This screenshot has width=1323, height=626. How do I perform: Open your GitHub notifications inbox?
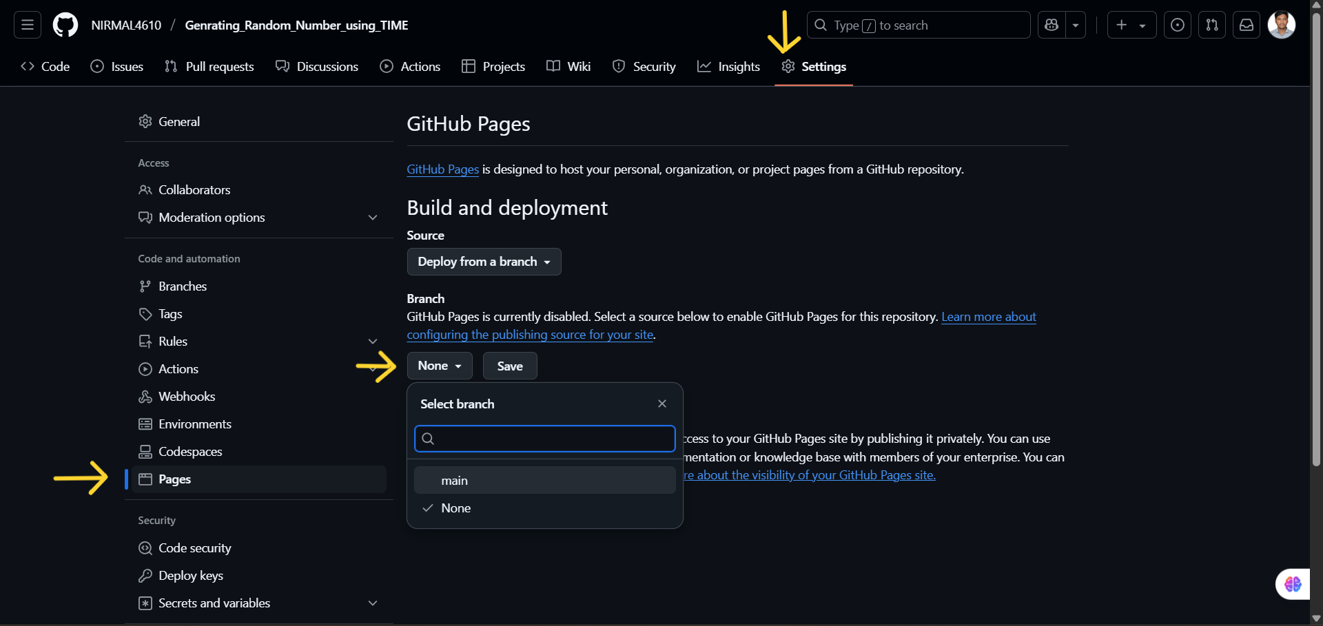(1247, 25)
